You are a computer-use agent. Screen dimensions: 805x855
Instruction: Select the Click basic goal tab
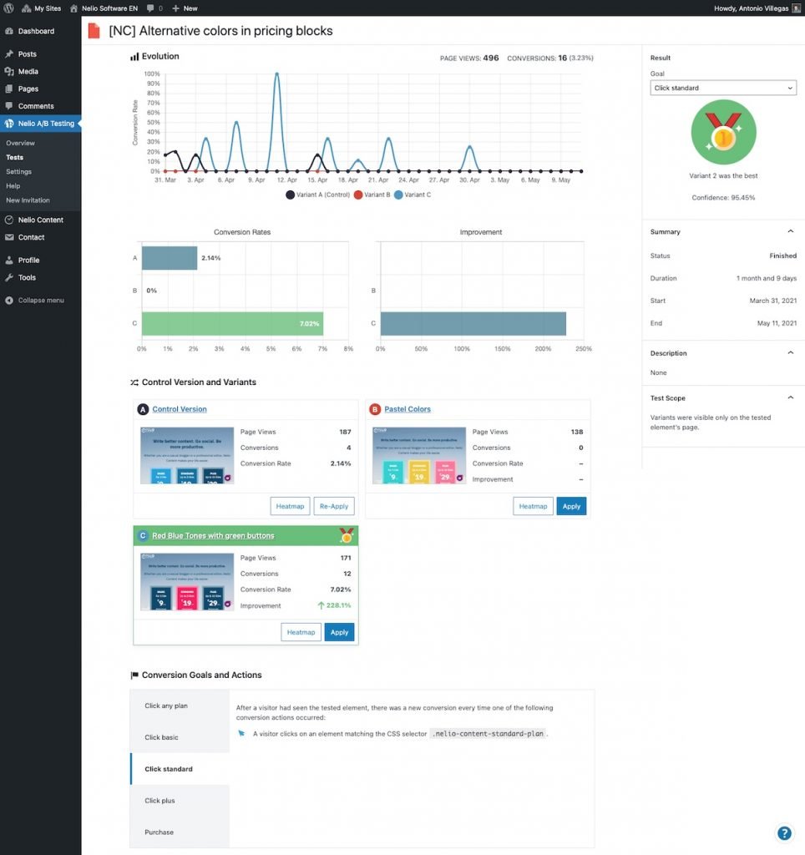(180, 737)
